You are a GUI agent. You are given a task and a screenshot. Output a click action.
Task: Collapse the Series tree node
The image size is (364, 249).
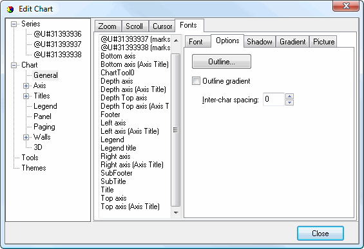coord(14,24)
